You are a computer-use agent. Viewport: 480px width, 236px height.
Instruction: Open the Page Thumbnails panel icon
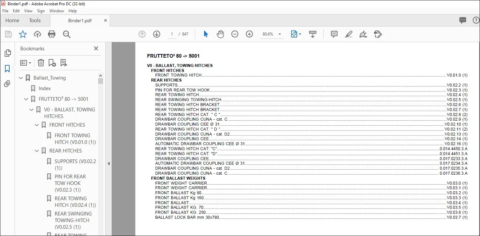tap(7, 53)
